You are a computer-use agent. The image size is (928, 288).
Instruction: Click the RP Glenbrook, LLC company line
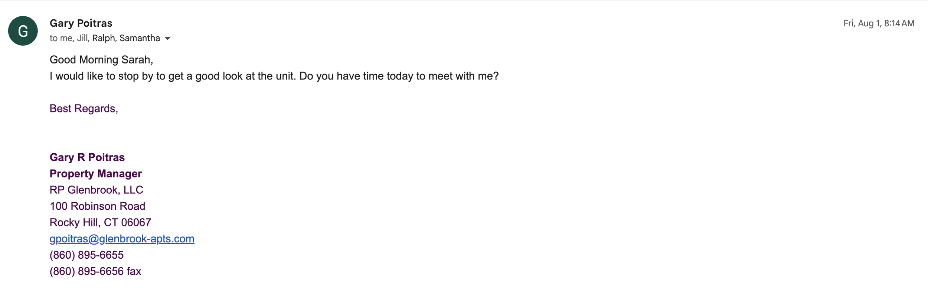[97, 190]
